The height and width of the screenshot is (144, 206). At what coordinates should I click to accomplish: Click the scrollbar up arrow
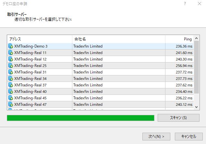(196, 38)
